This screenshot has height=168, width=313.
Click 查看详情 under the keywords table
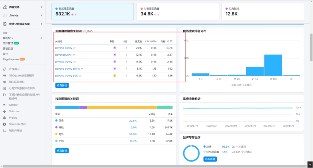[62, 86]
